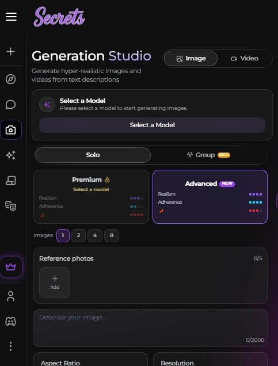Click the chili pepper icon on Advanced card
The height and width of the screenshot is (366, 278).
click(x=161, y=210)
